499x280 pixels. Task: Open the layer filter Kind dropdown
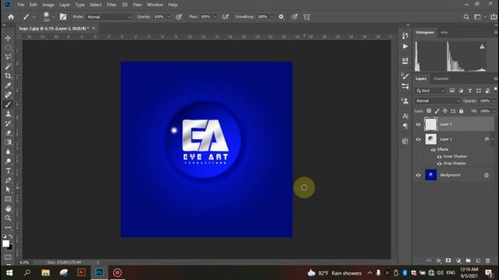point(430,91)
